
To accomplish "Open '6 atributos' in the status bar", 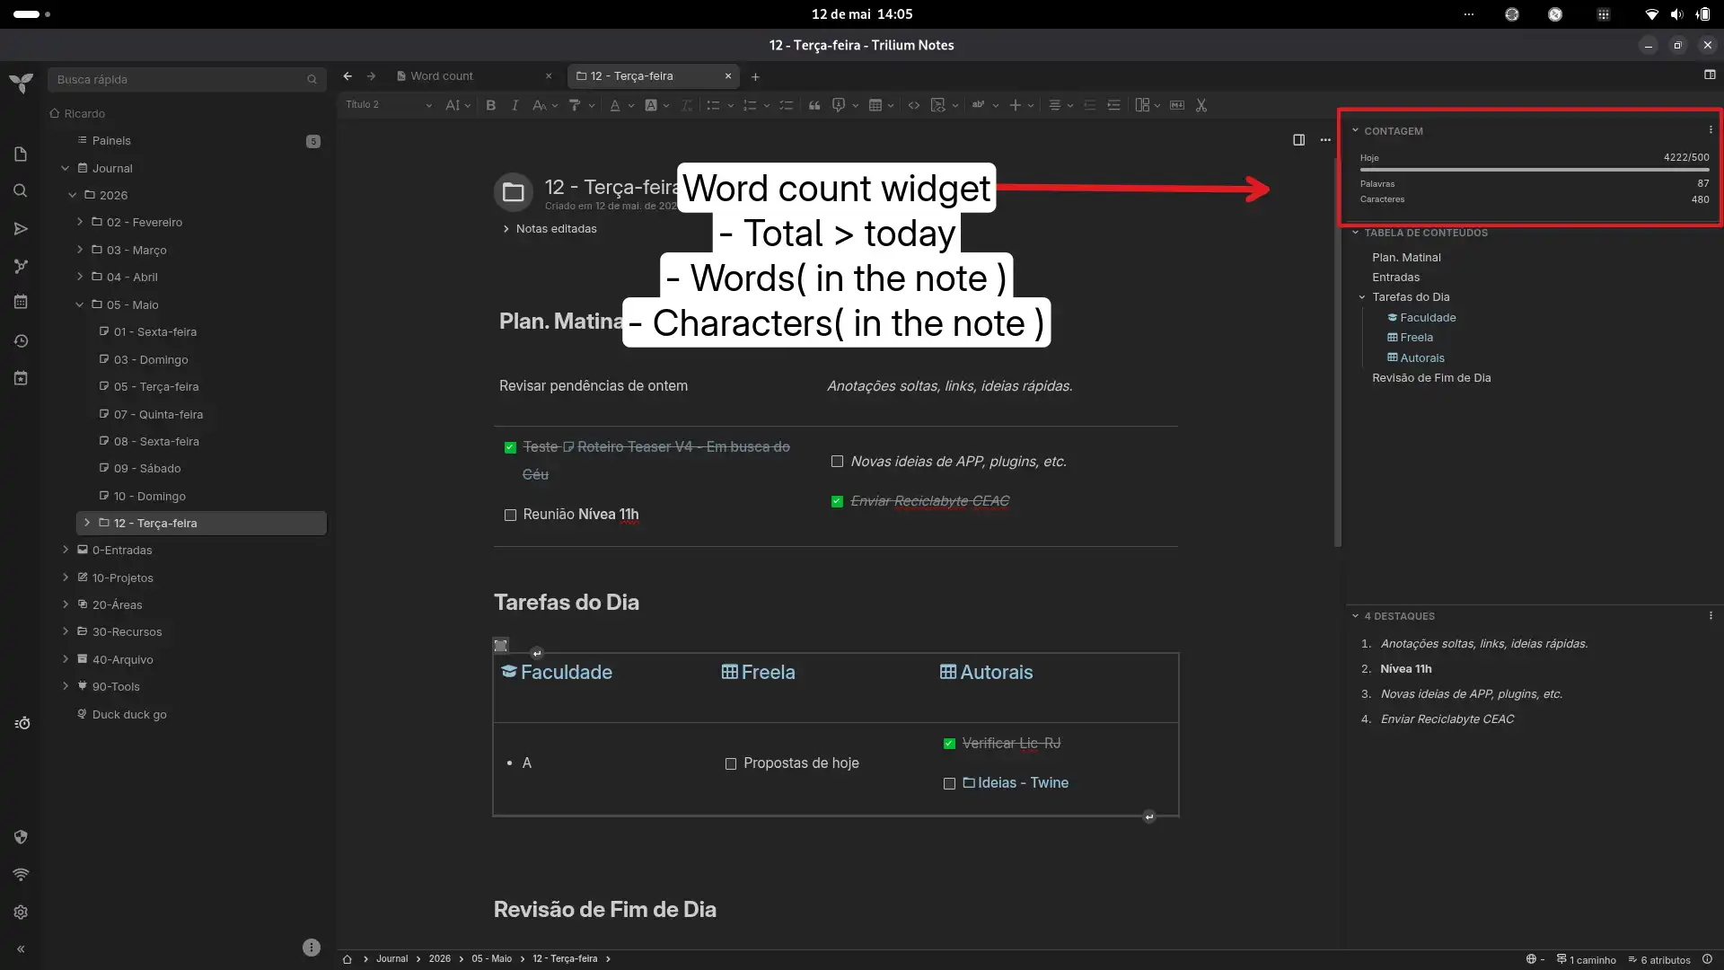I will tap(1659, 960).
